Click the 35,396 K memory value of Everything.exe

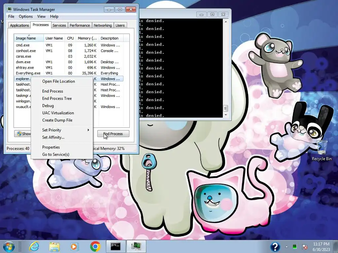click(89, 73)
